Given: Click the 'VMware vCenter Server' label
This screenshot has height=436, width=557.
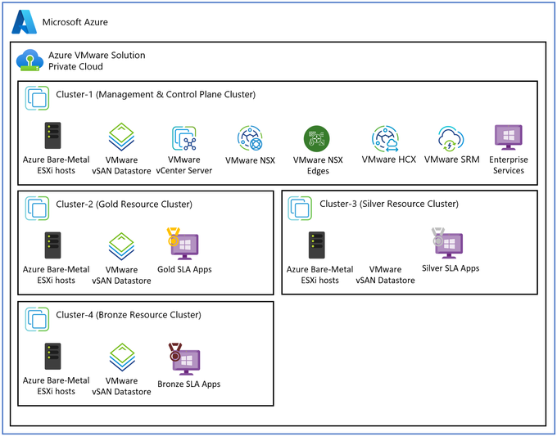Looking at the screenshot, I should point(184,165).
